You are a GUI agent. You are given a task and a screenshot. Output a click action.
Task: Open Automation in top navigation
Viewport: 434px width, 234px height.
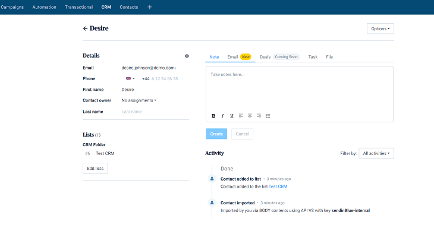click(44, 7)
